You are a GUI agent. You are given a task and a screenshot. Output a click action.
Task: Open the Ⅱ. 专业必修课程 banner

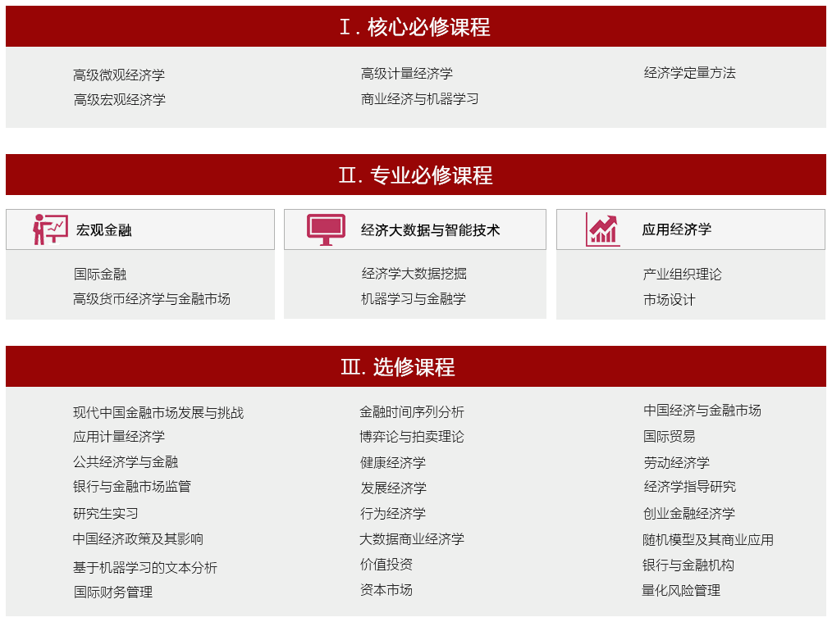tap(415, 175)
